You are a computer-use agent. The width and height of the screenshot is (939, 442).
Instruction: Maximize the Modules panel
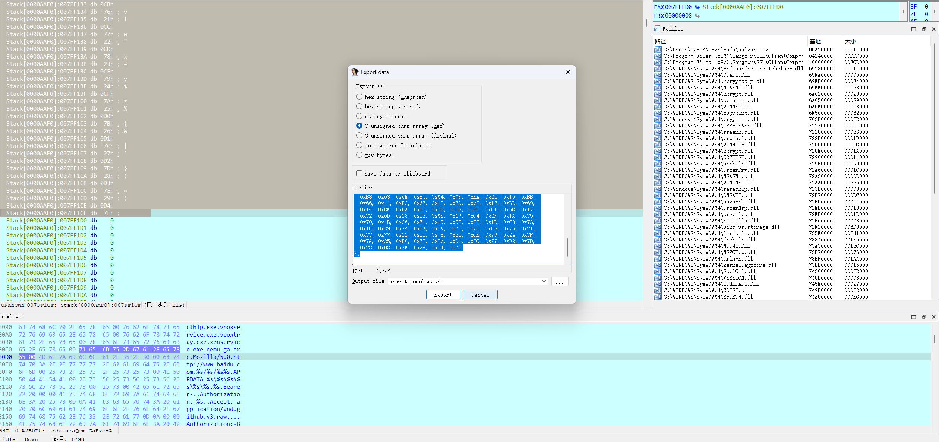pyautogui.click(x=913, y=29)
